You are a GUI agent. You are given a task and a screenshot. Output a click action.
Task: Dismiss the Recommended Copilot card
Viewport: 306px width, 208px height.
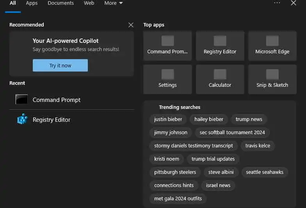131,25
